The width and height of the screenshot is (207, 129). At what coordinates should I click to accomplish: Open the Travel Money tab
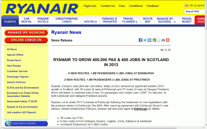point(187,20)
